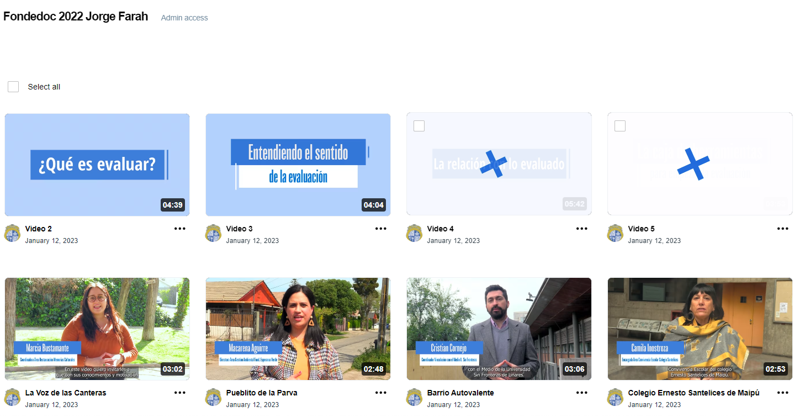Open the Pueblito de la Parva options menu

[381, 393]
